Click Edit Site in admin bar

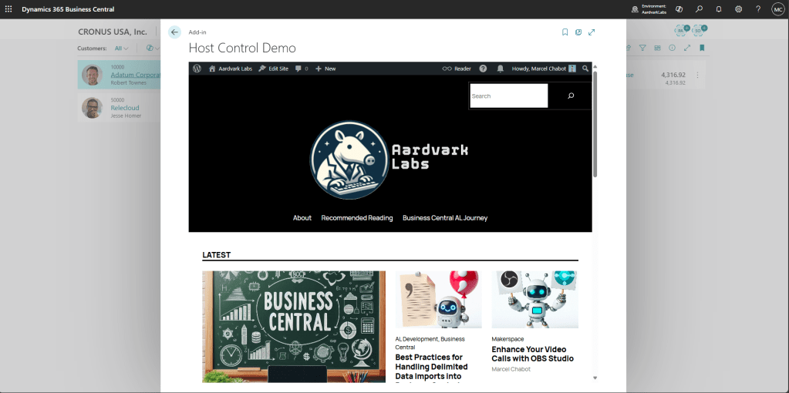[x=274, y=69]
